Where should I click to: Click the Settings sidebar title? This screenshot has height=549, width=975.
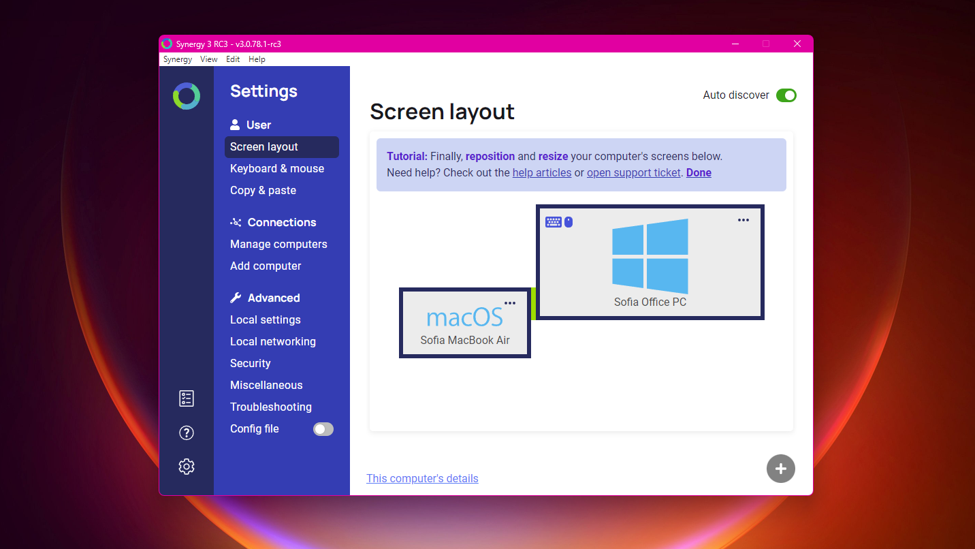tap(263, 91)
